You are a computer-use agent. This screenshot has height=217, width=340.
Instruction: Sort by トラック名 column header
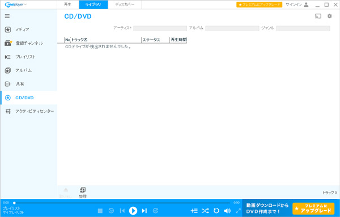[x=106, y=40]
